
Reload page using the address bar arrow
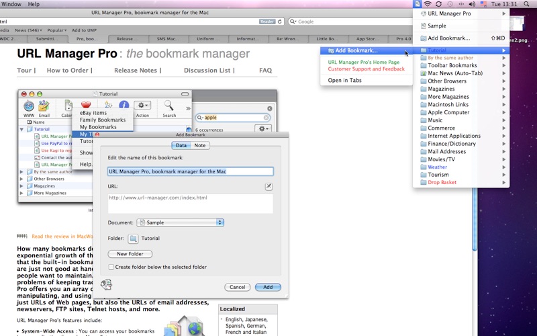279,22
